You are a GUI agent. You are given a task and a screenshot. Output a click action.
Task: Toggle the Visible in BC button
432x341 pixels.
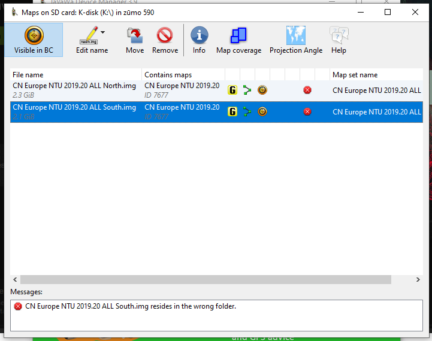[x=34, y=40]
